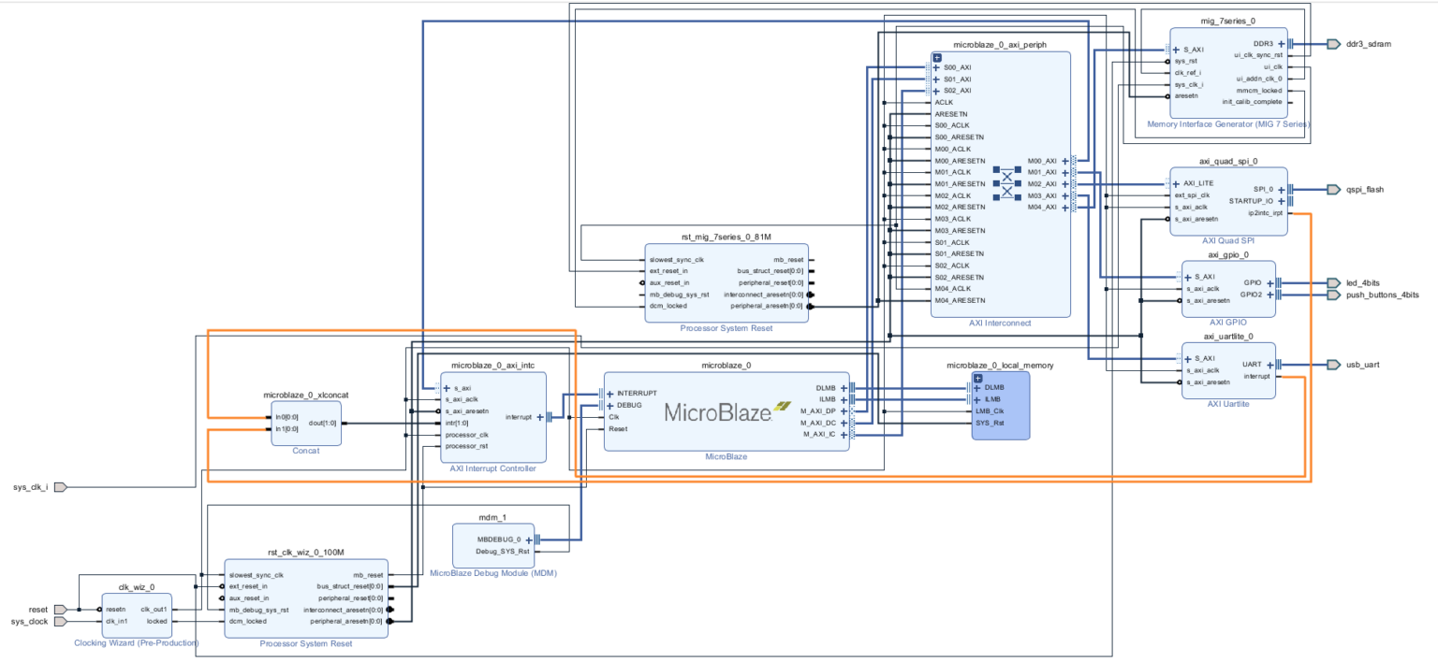Click the Clocking Wizard (Pre-Production) label link

[x=136, y=642]
